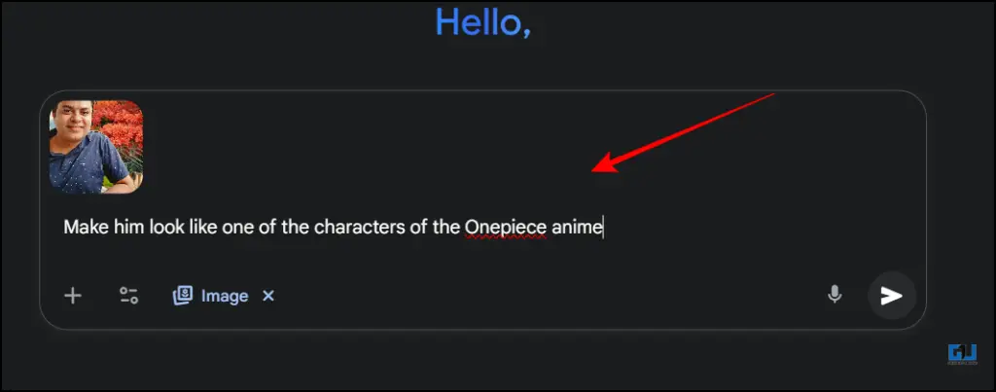Remove the Image tool with X
Image resolution: width=996 pixels, height=392 pixels.
268,296
